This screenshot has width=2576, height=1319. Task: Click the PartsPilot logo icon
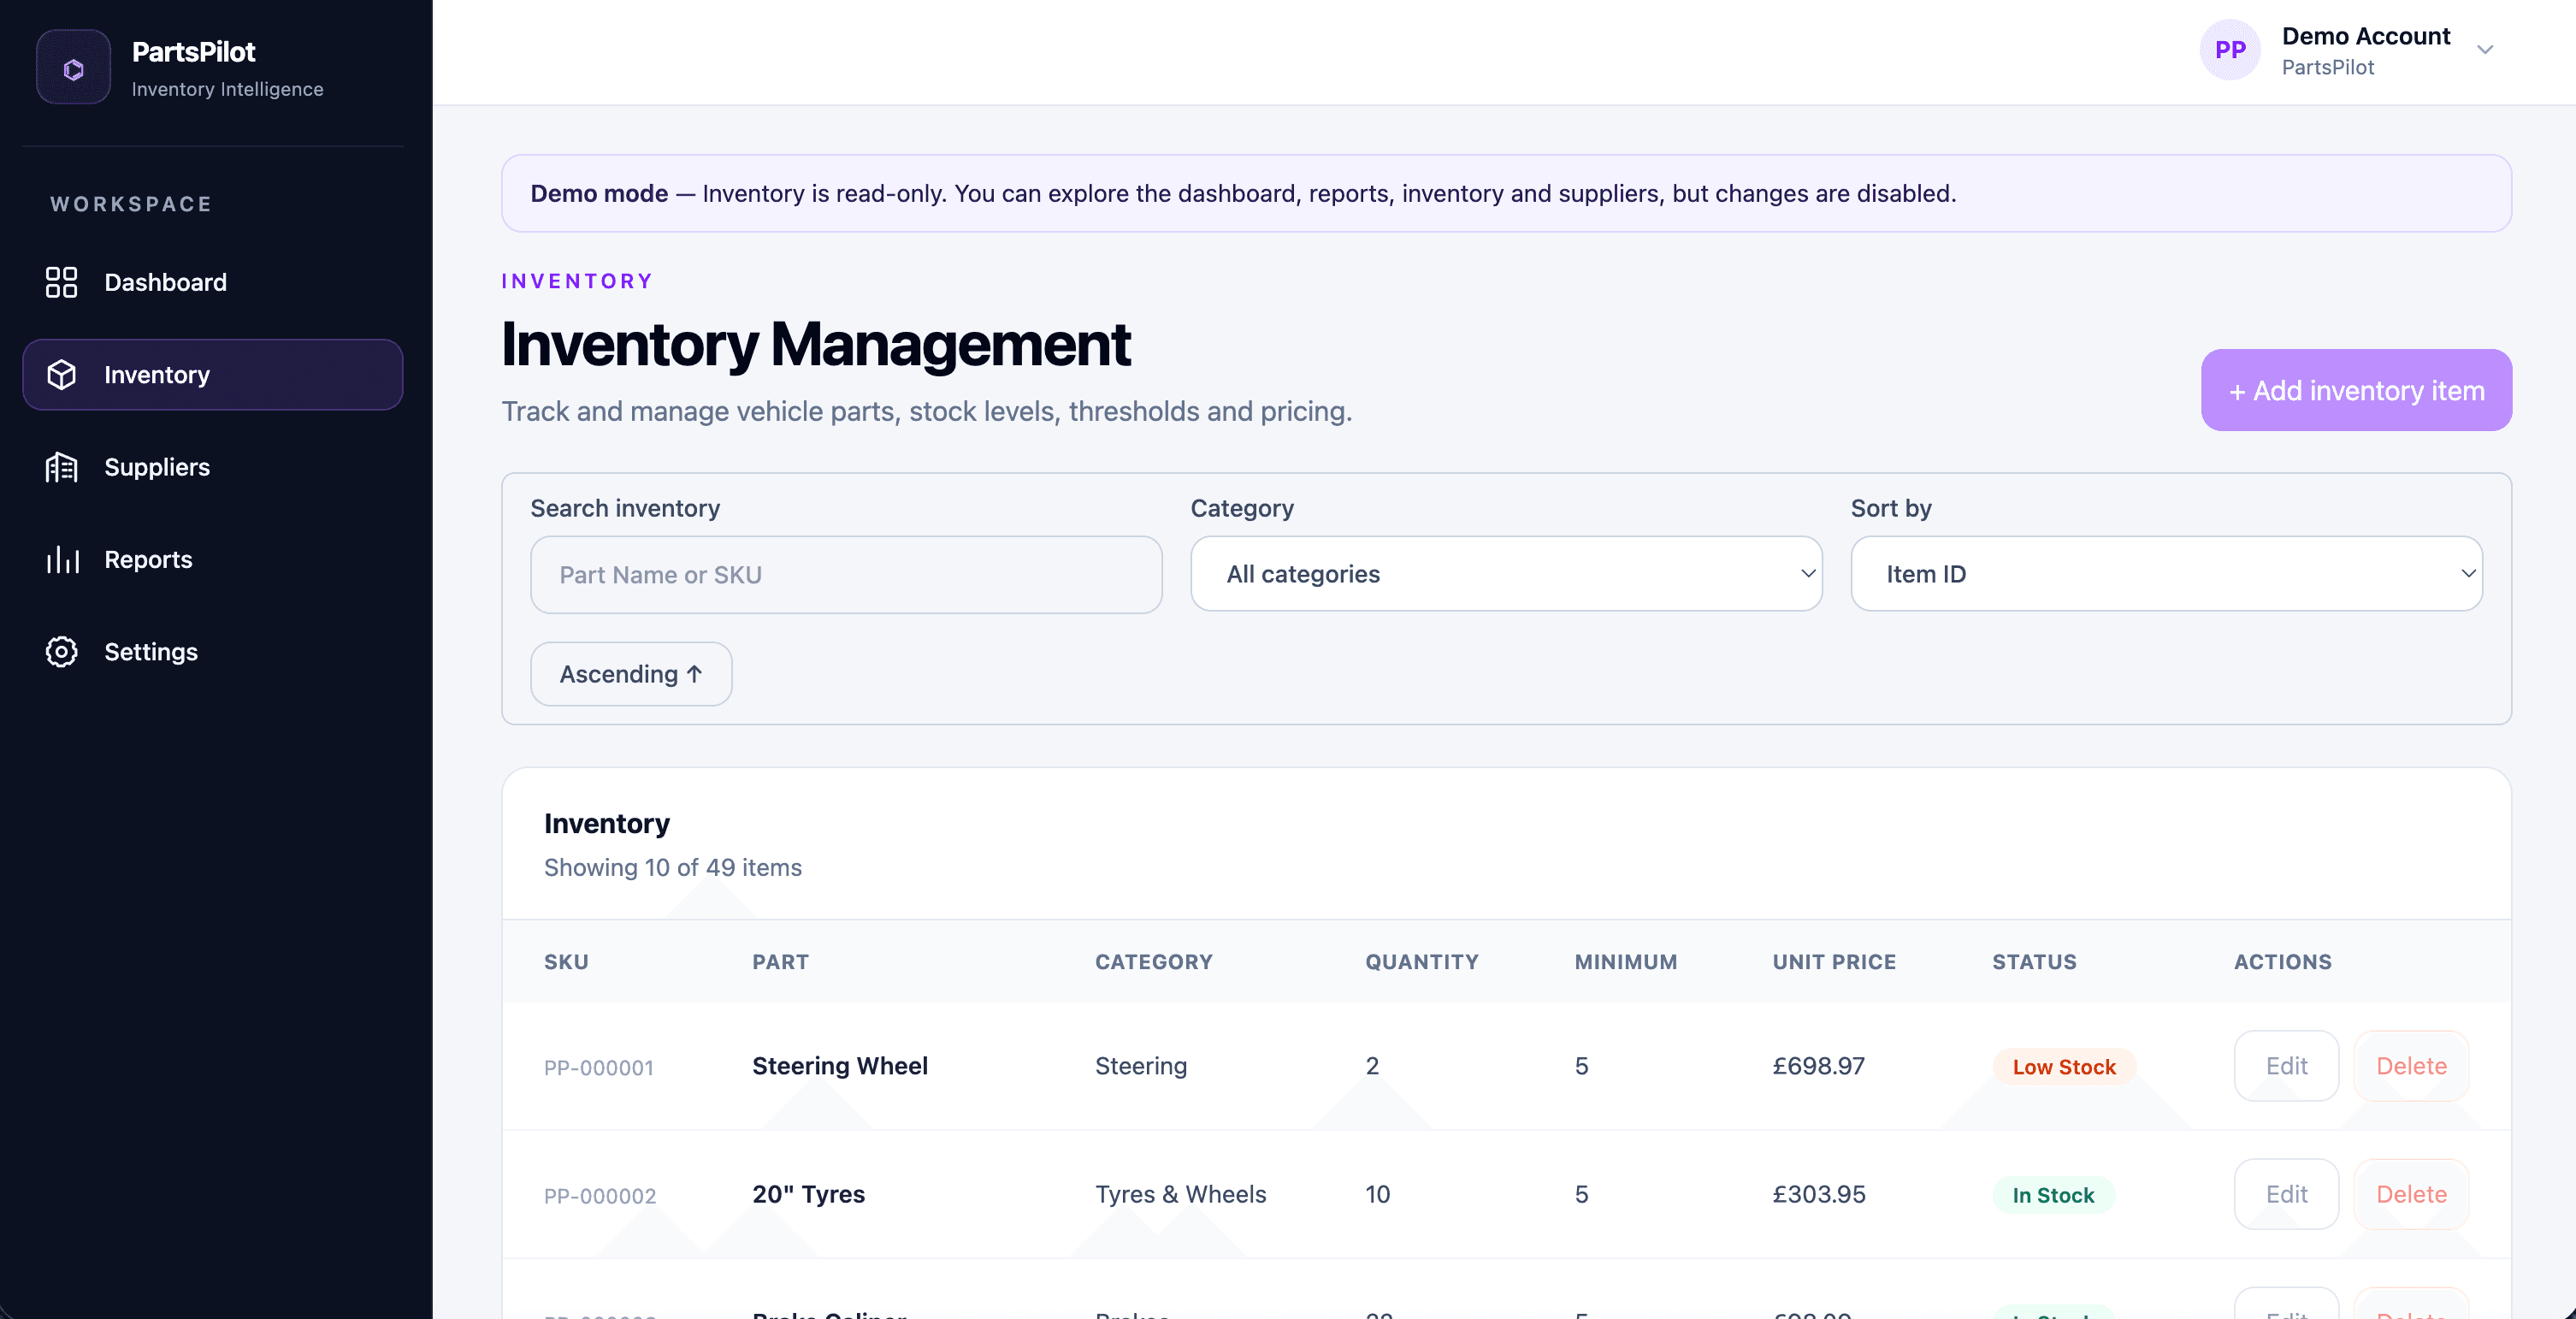coord(73,68)
